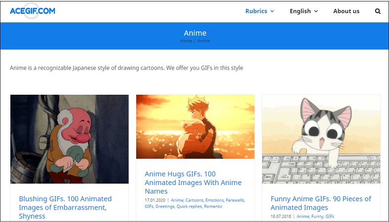This screenshot has height=222, width=389.
Task: Expand the Rubrics dropdown menu
Action: click(260, 11)
